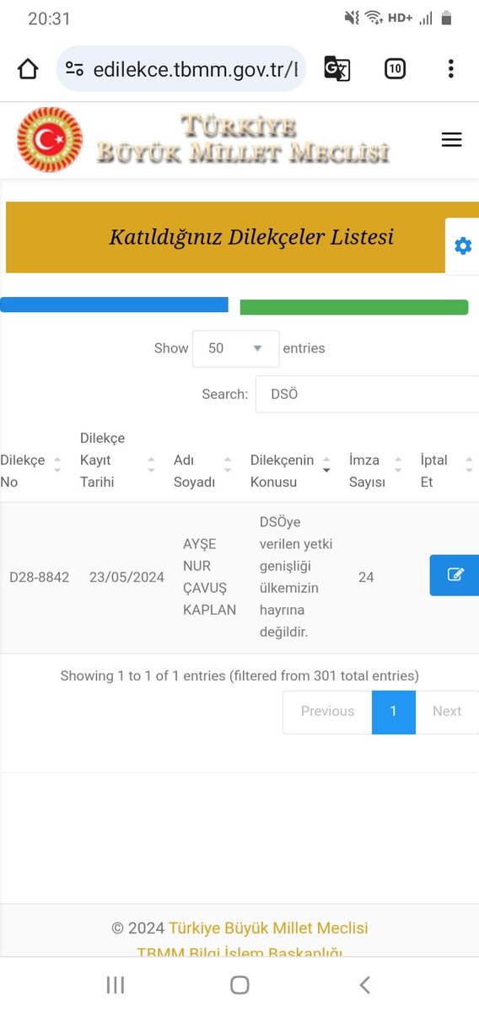
Task: Select petition number D28-8842
Action: pyautogui.click(x=39, y=578)
